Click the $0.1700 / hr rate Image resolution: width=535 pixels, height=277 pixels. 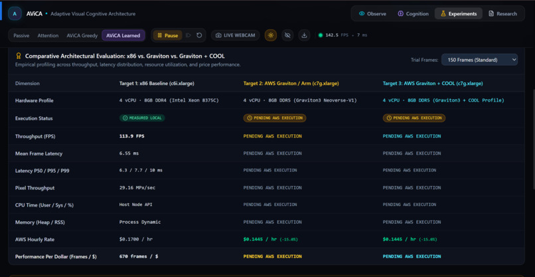point(136,239)
